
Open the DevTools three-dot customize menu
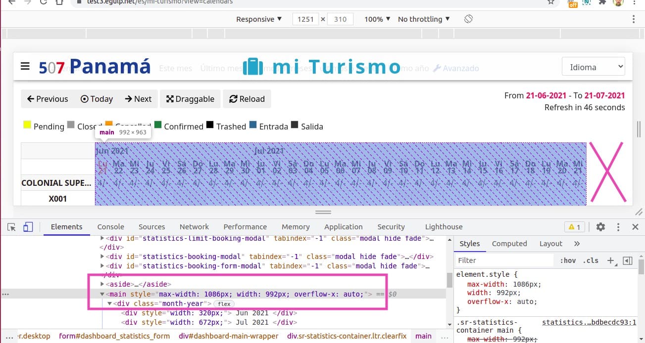618,227
